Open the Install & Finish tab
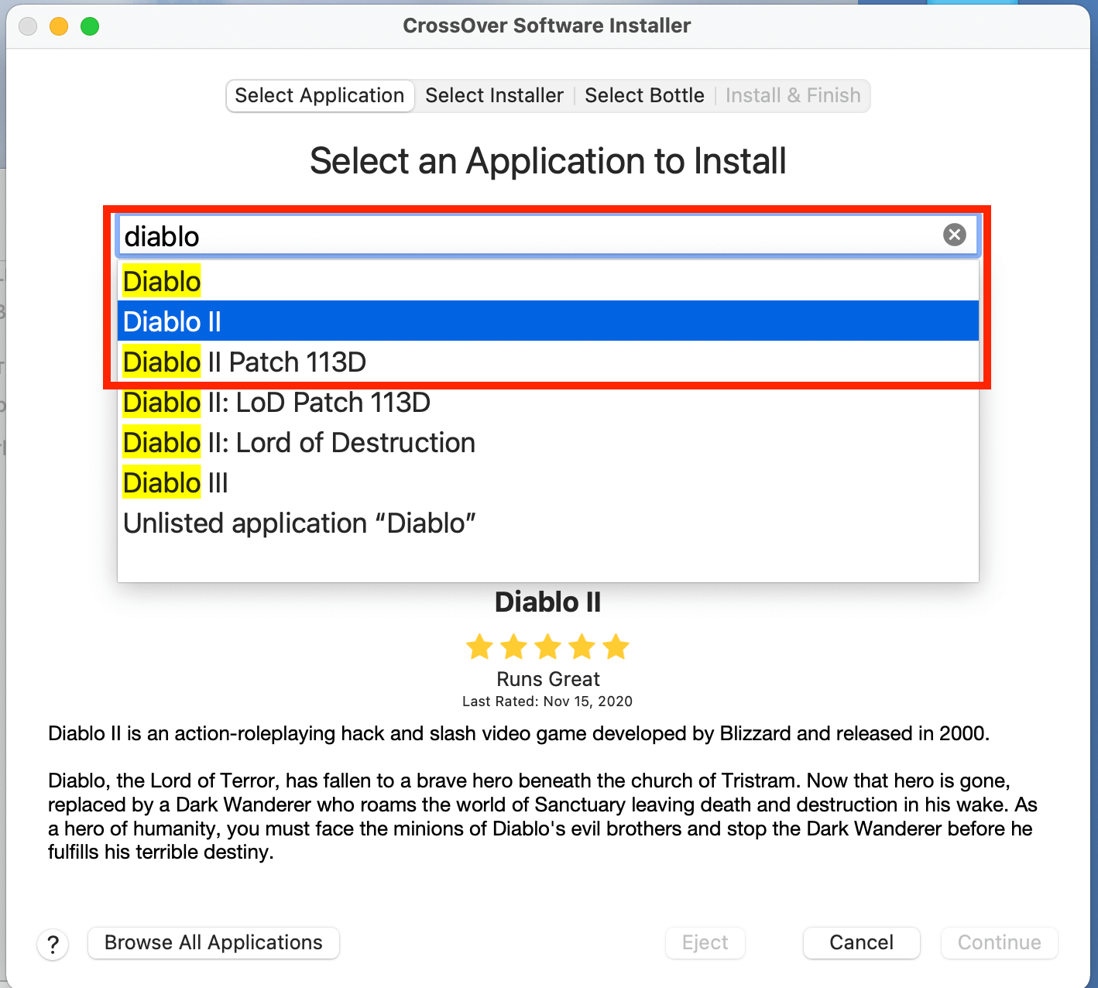 coord(793,95)
